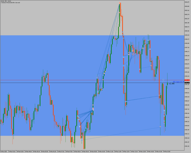Select the dark current-price horizontal line
This screenshot has width=191, height=153.
click(92, 83)
